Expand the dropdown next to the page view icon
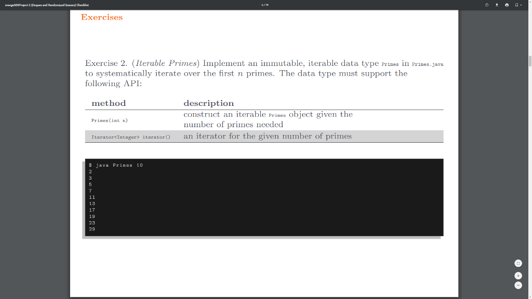 521,5
